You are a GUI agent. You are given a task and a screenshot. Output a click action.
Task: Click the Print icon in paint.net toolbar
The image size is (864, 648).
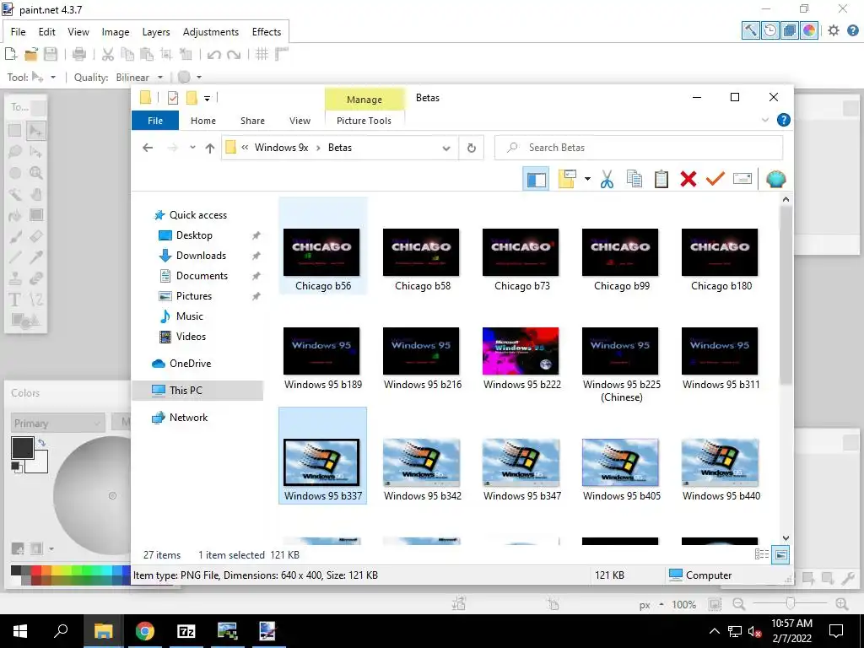[x=79, y=54]
